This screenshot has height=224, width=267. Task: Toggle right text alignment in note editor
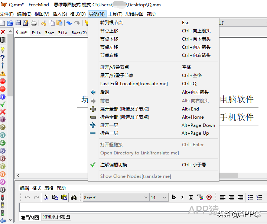click(240, 197)
